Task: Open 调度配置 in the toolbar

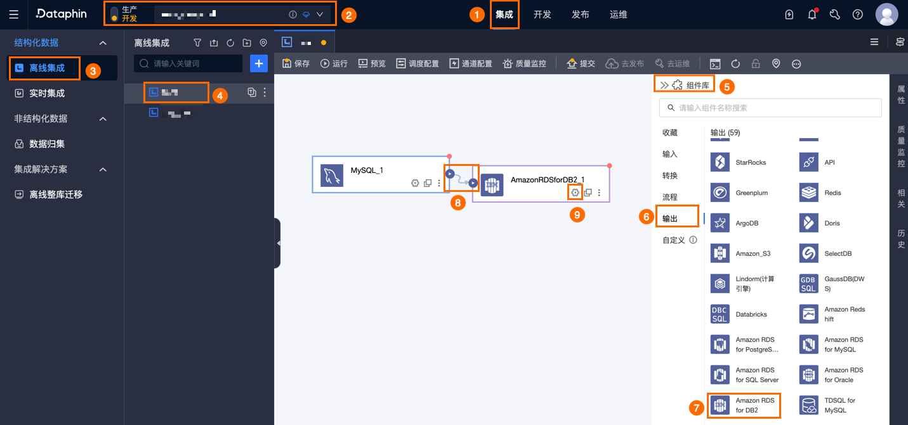Action: (x=418, y=63)
